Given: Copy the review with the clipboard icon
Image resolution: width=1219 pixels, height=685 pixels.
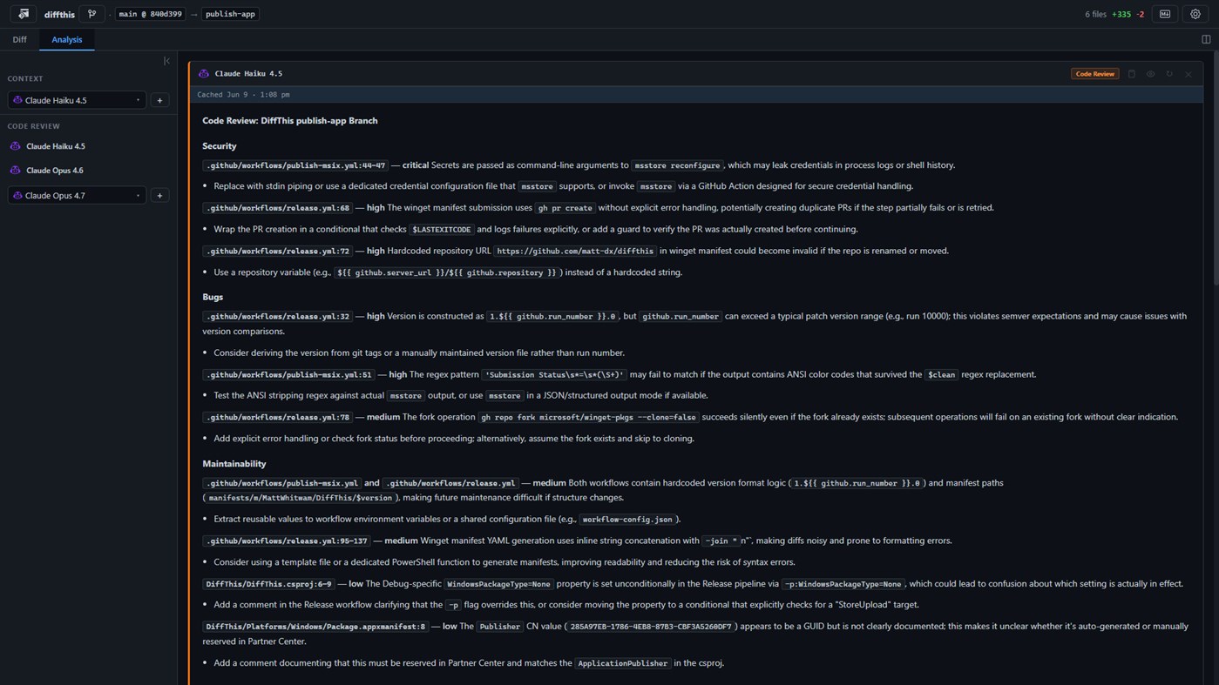Looking at the screenshot, I should [x=1132, y=74].
